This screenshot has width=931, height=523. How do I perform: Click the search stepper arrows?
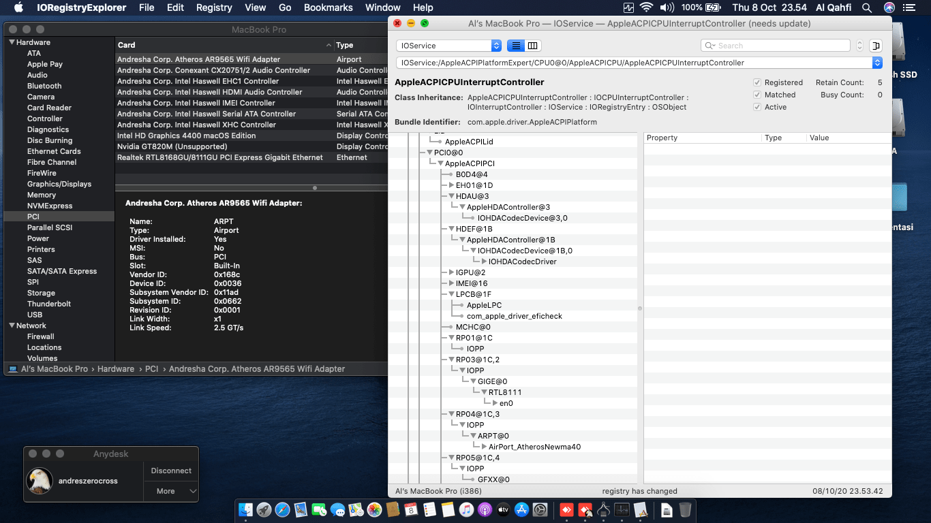click(x=859, y=46)
